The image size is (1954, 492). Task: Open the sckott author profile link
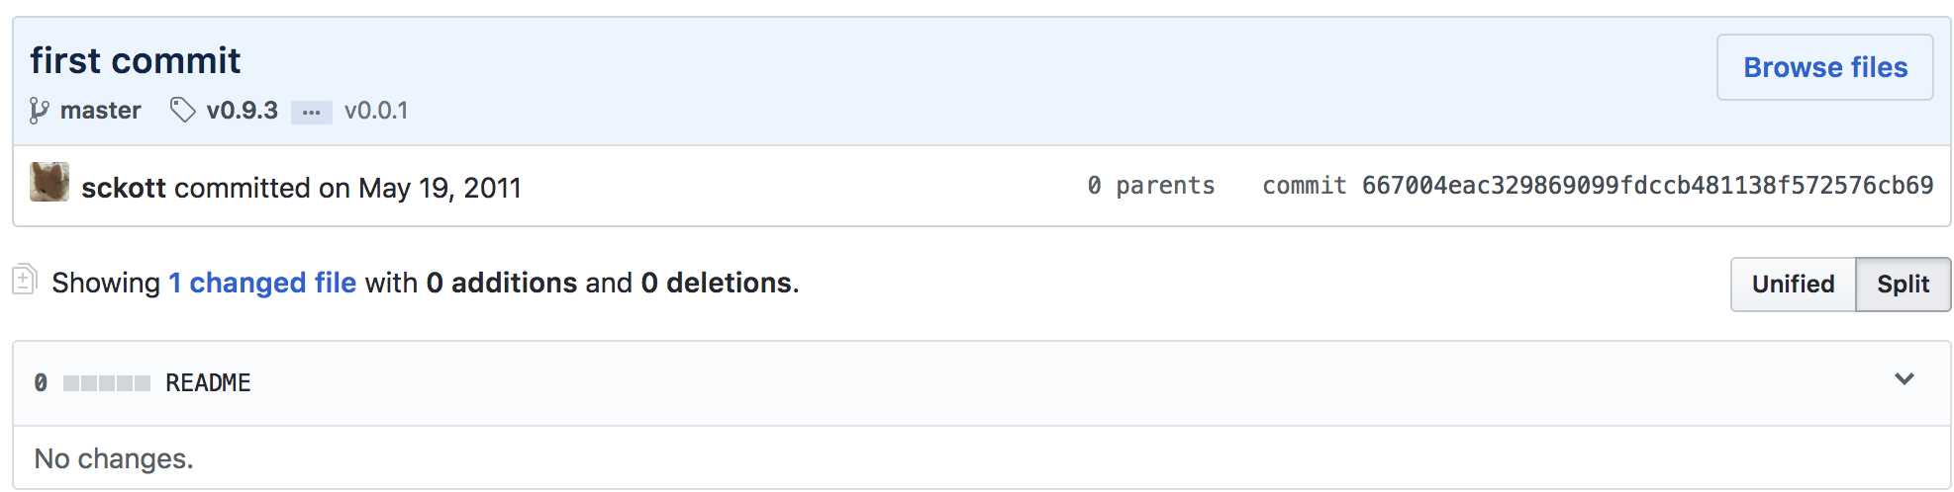pyautogui.click(x=123, y=188)
